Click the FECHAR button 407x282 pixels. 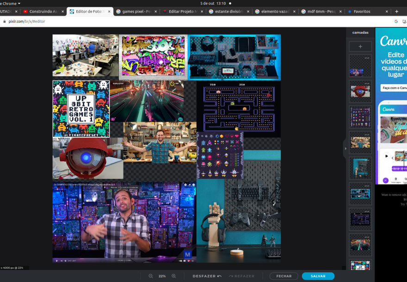click(x=284, y=276)
